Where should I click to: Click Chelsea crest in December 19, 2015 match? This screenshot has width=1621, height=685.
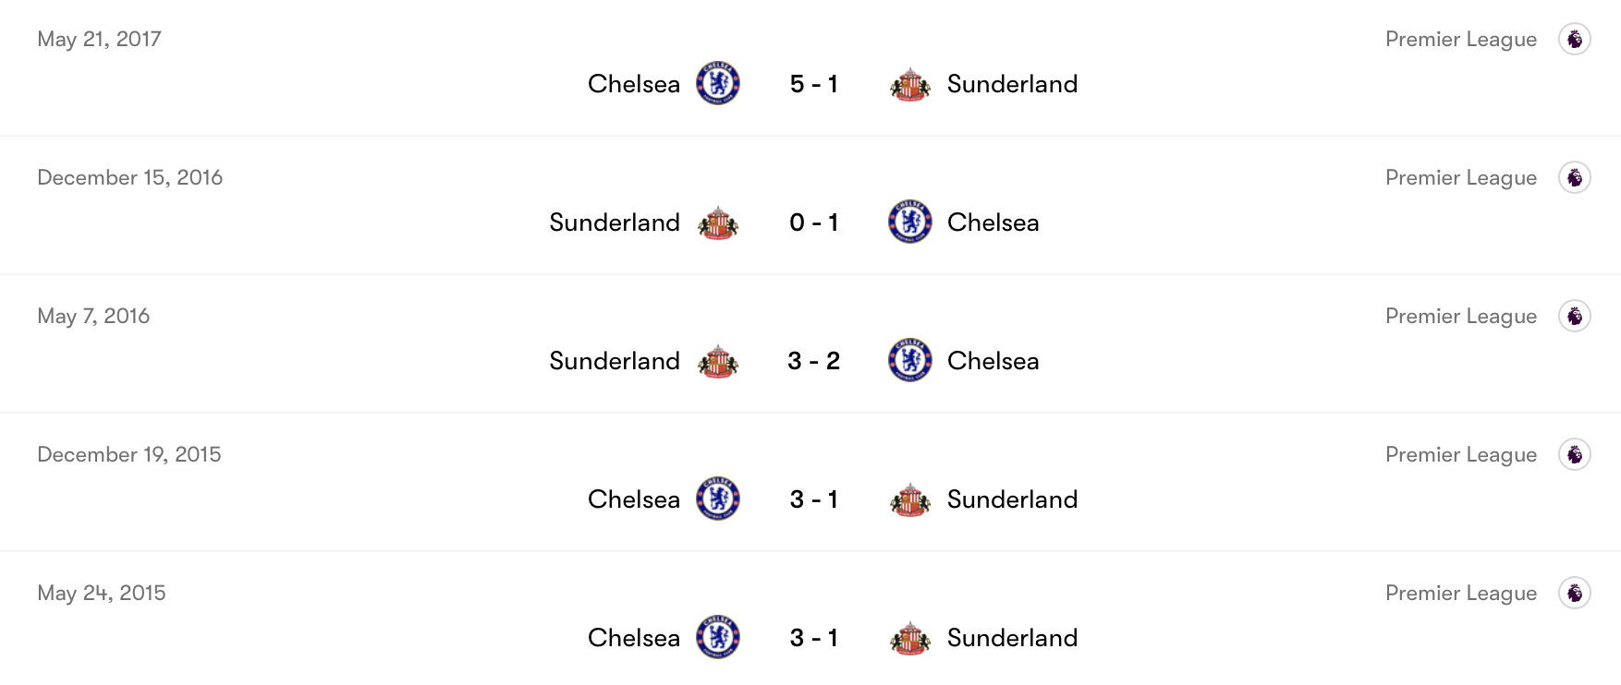tap(718, 499)
